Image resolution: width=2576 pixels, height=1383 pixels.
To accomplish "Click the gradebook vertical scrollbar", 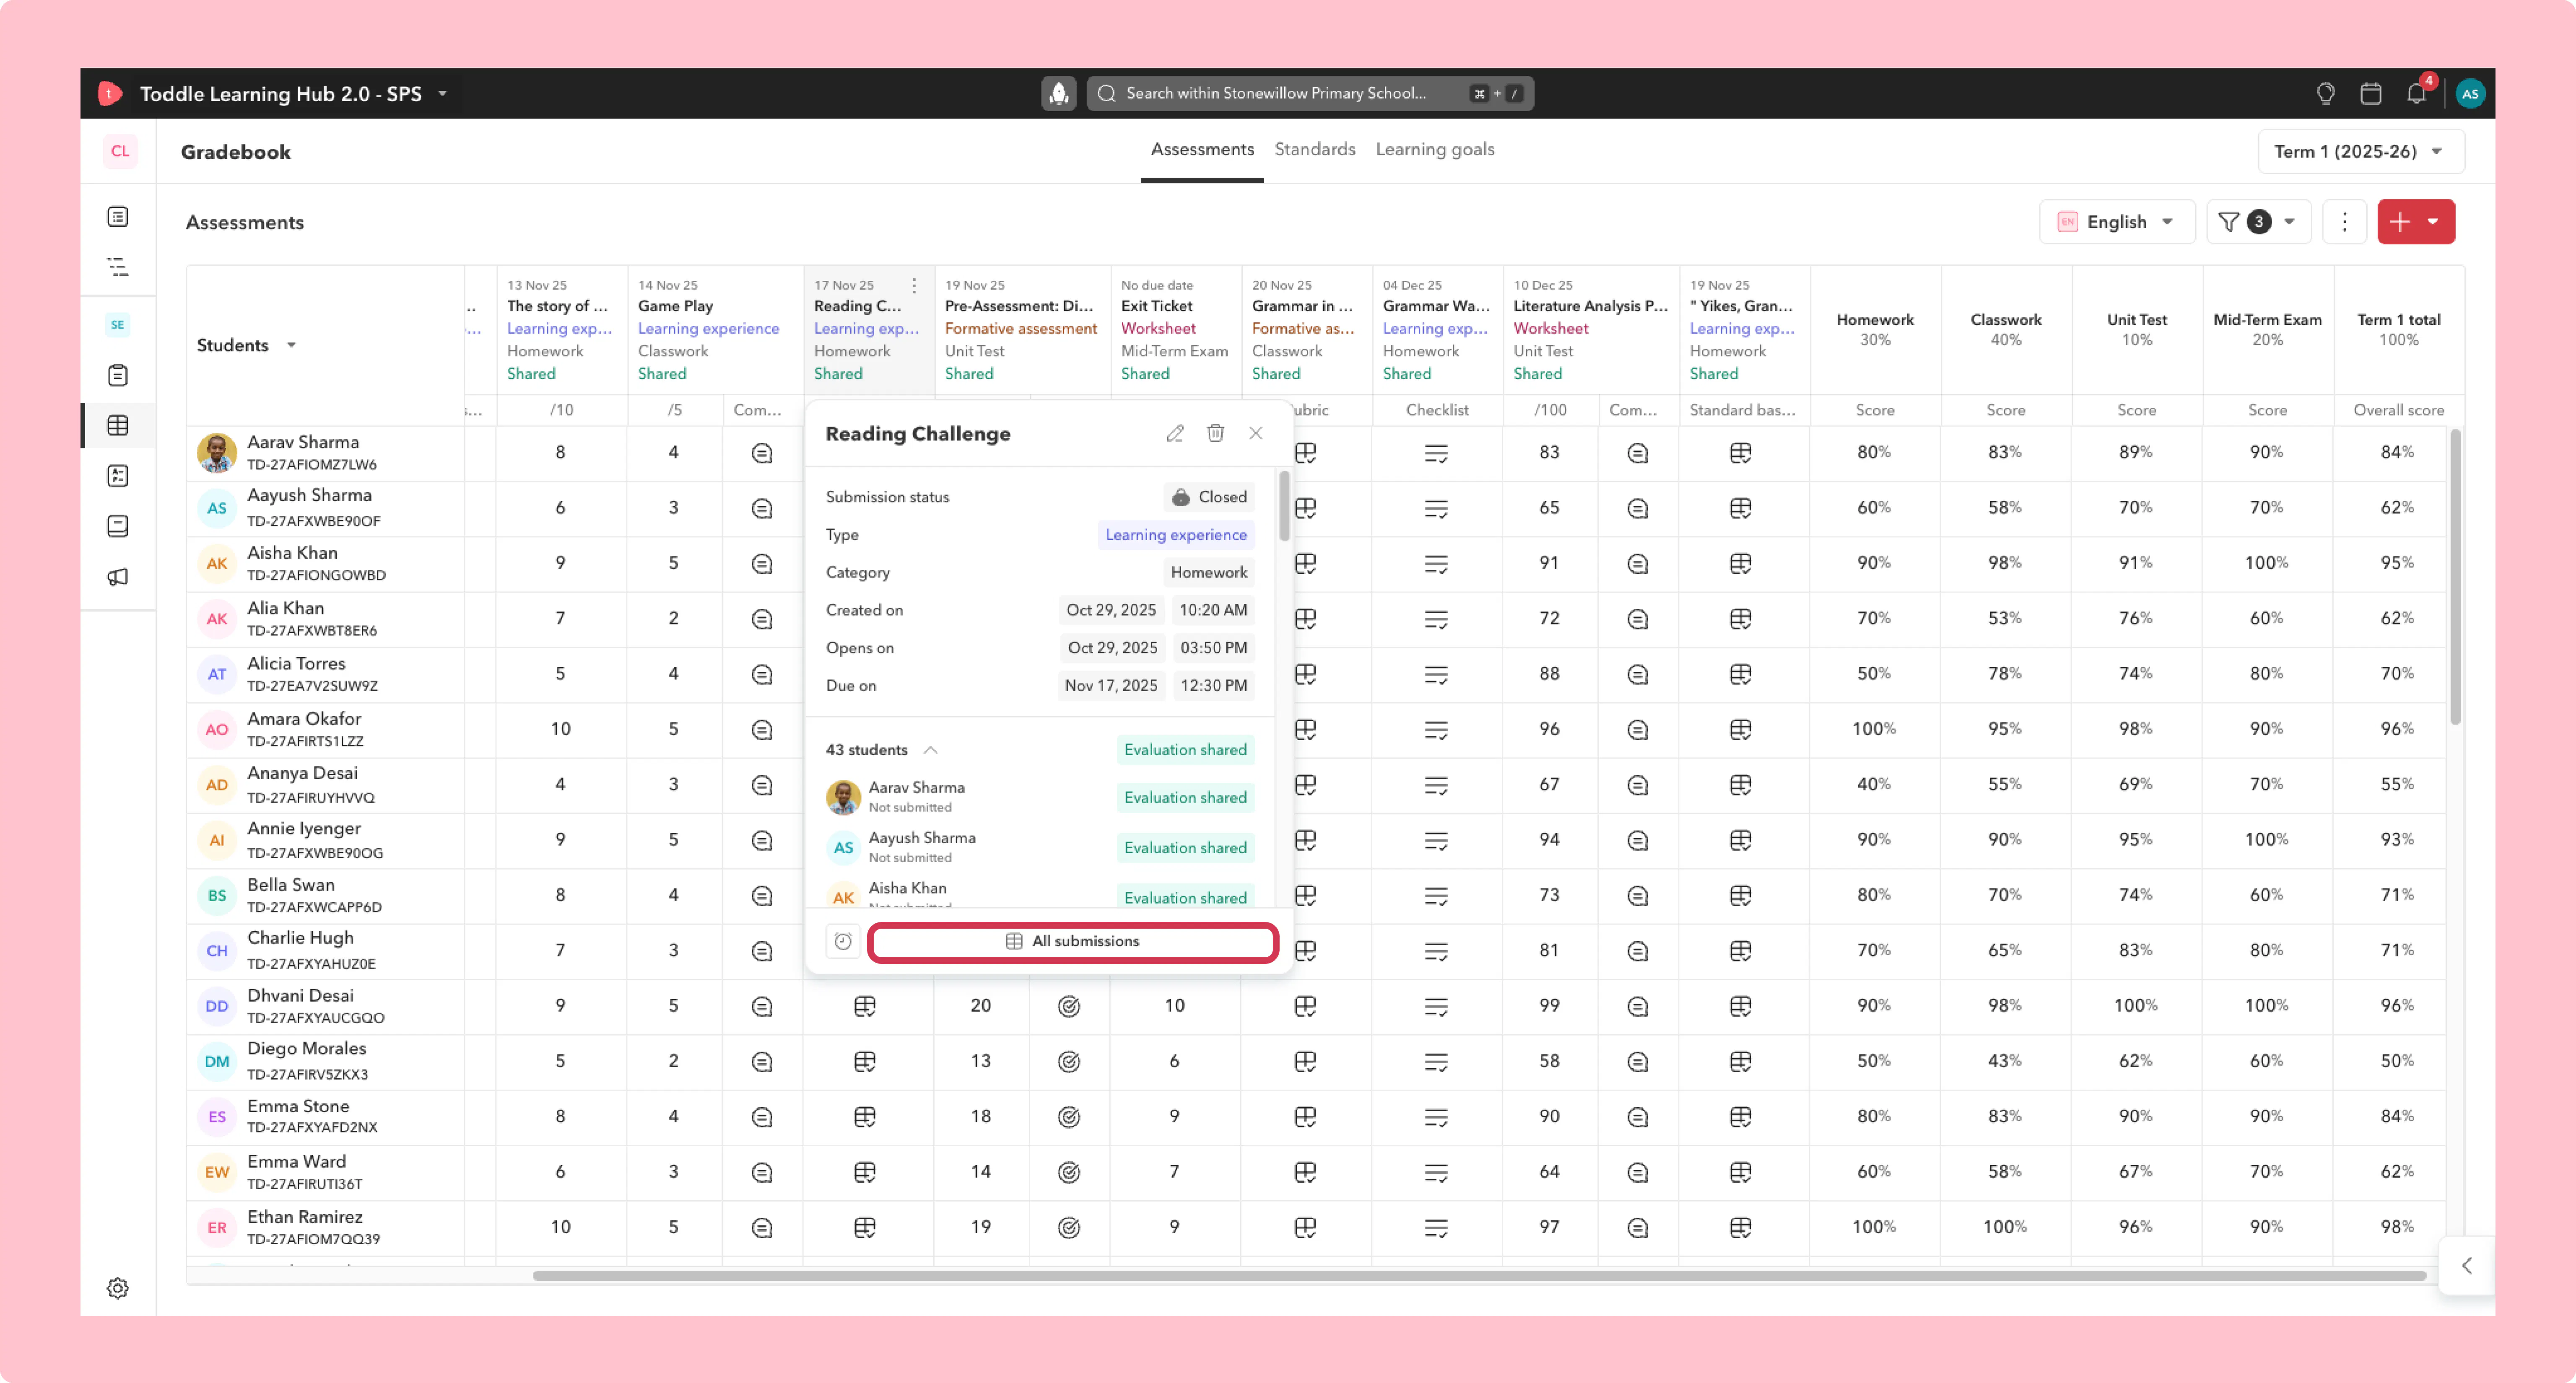I will pyautogui.click(x=2455, y=577).
